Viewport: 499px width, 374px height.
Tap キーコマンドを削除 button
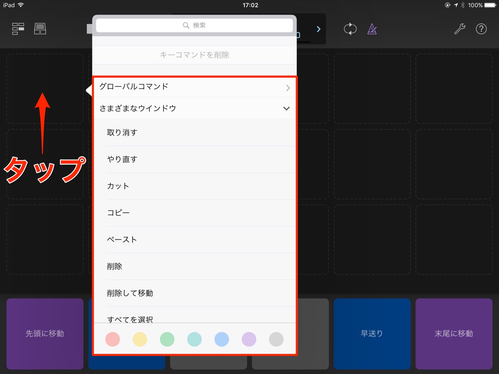[194, 55]
